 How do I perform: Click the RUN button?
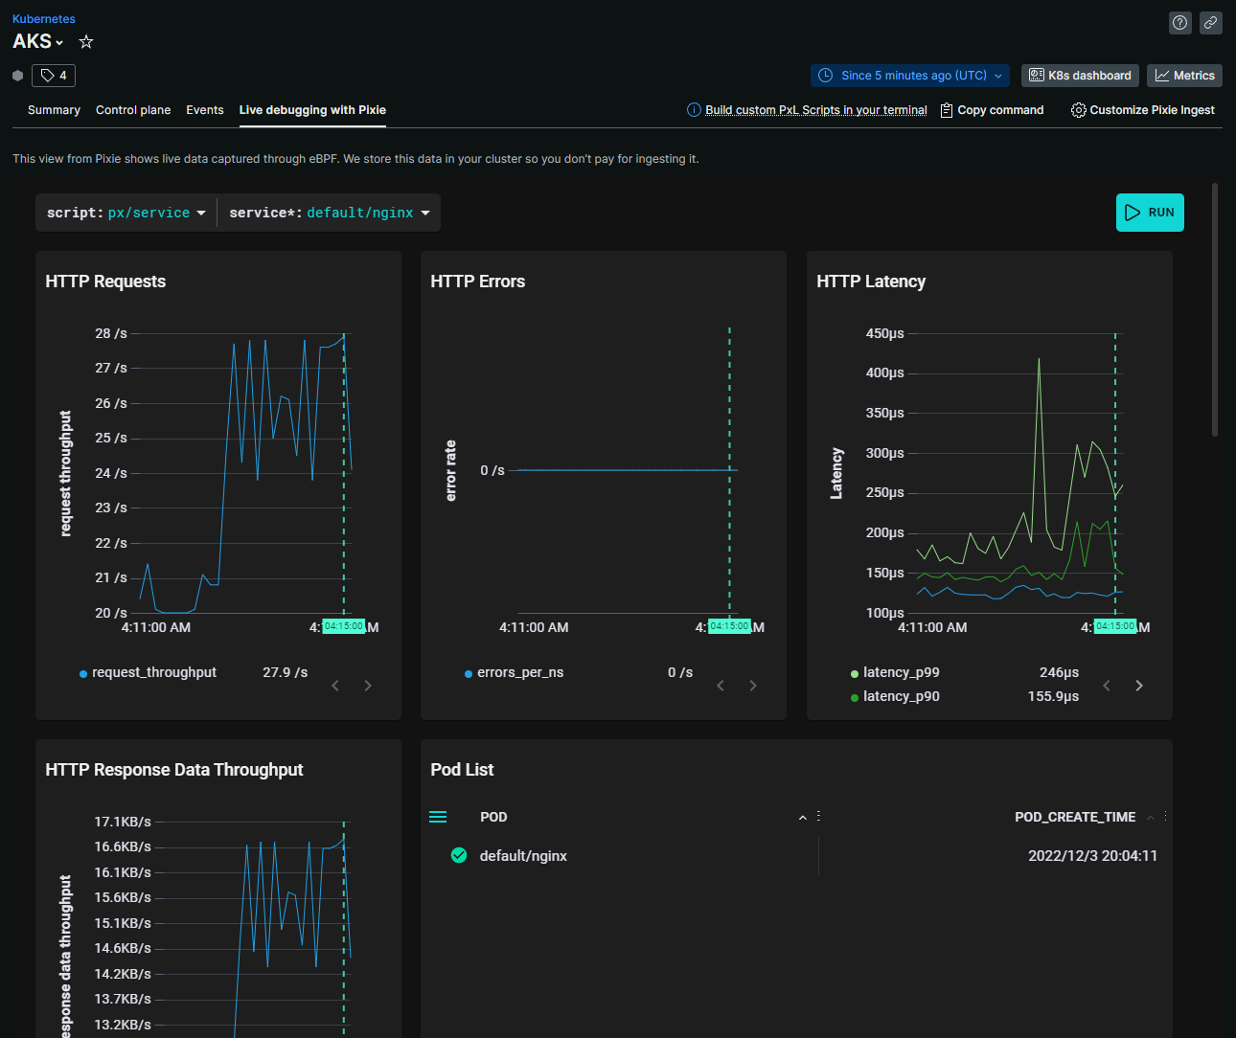(1150, 213)
